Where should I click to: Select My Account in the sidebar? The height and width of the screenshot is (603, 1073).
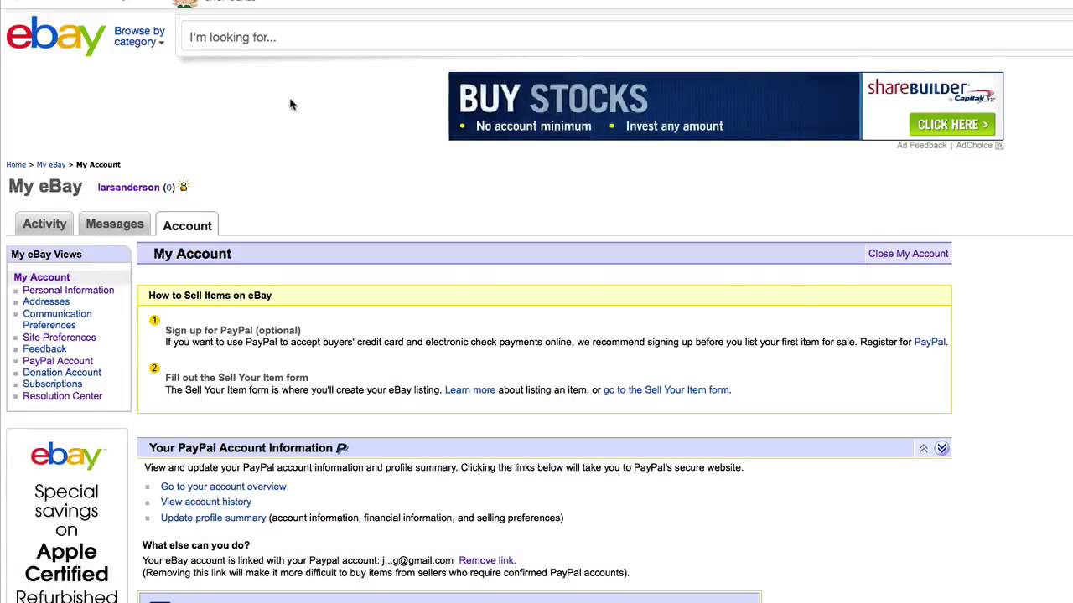pos(42,277)
